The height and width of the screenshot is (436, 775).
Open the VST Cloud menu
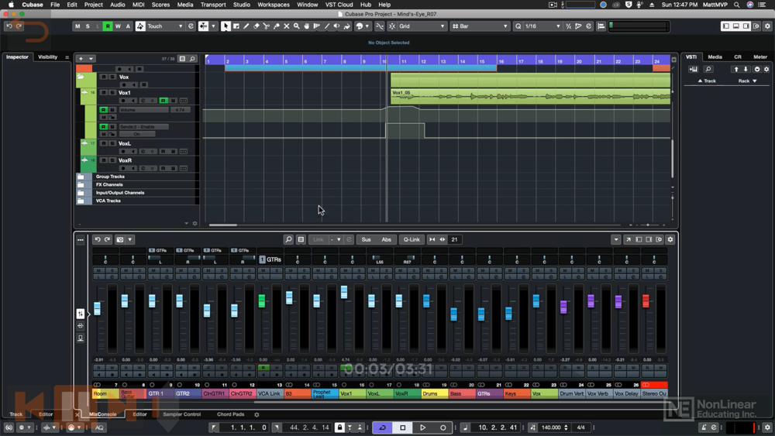click(339, 5)
